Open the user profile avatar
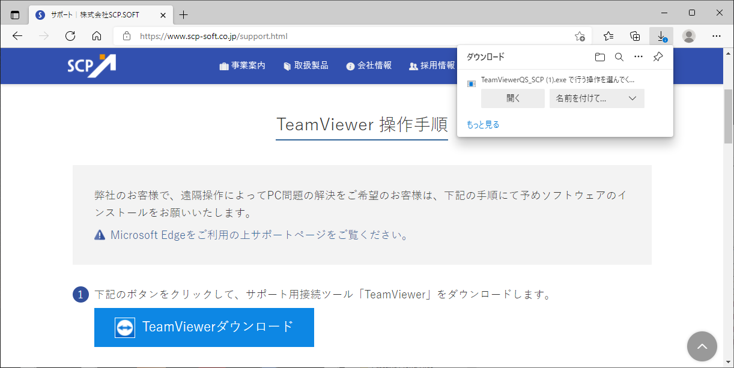The image size is (734, 368). (689, 36)
